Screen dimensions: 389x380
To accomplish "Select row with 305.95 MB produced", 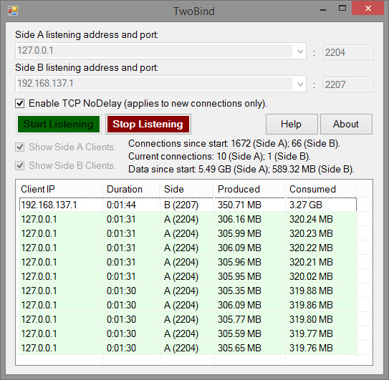I will coord(188,276).
